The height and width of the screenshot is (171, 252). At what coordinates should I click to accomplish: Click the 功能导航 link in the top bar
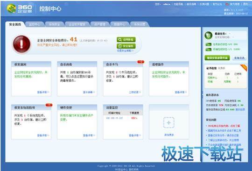point(178,4)
